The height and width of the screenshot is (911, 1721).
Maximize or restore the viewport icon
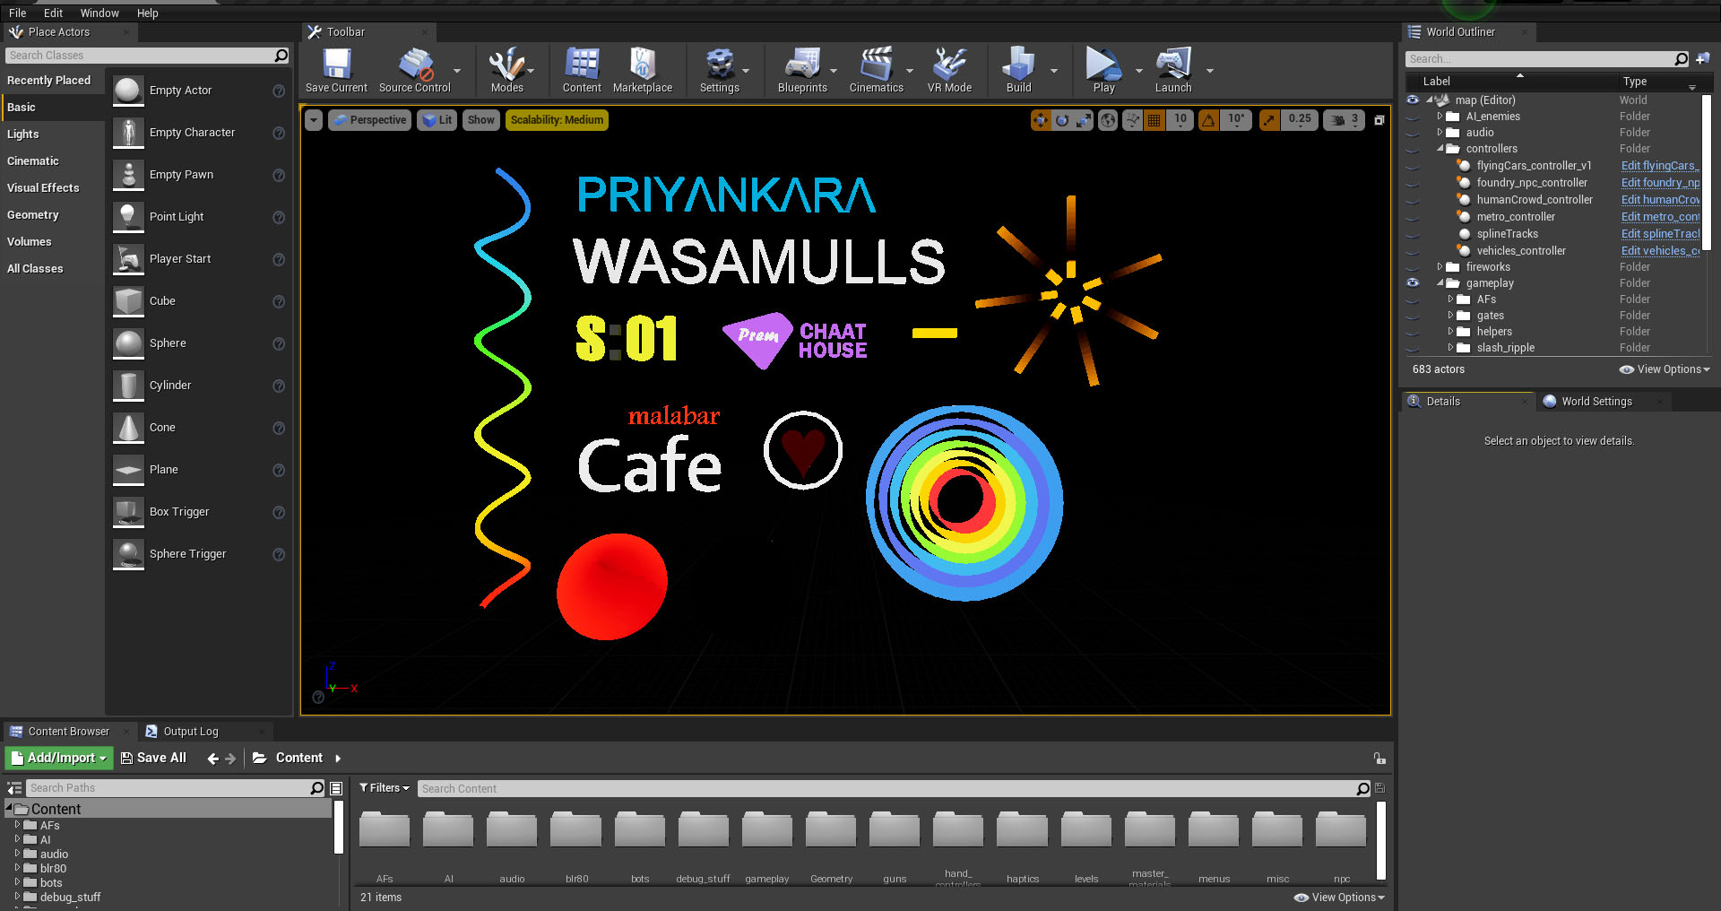[1379, 120]
